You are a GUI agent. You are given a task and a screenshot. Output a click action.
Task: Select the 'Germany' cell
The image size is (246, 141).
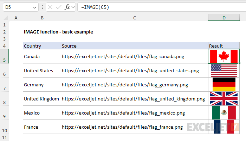42,85
